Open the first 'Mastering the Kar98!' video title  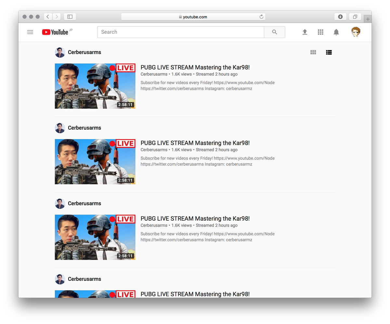tap(195, 68)
